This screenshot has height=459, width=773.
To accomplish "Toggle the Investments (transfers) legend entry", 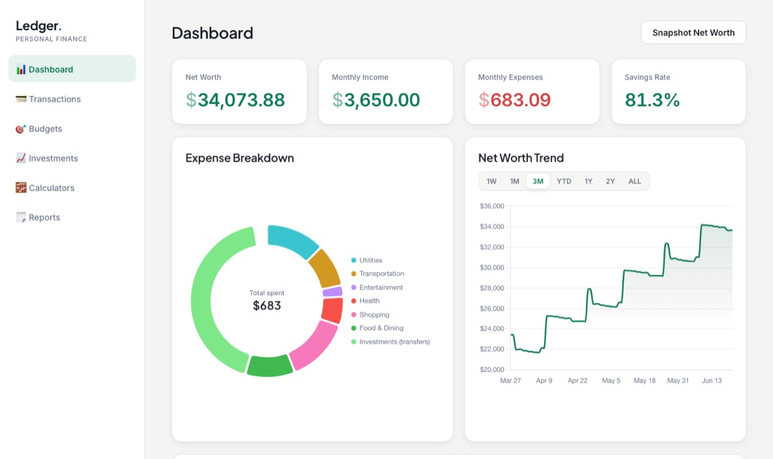I will [x=391, y=342].
